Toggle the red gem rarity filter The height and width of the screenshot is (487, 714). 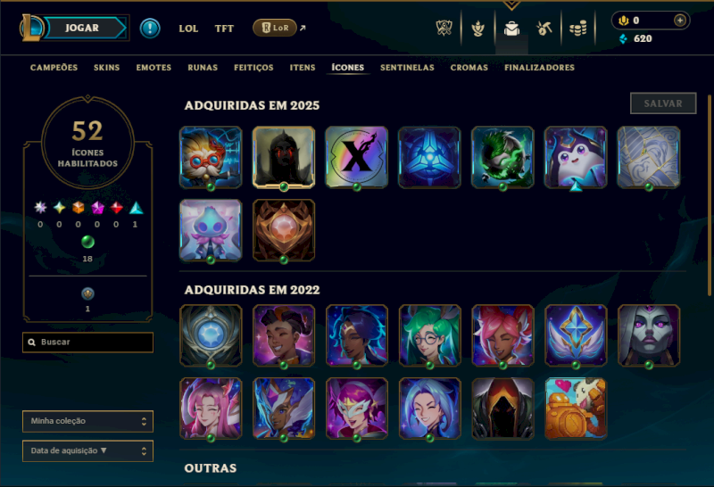[x=117, y=208]
